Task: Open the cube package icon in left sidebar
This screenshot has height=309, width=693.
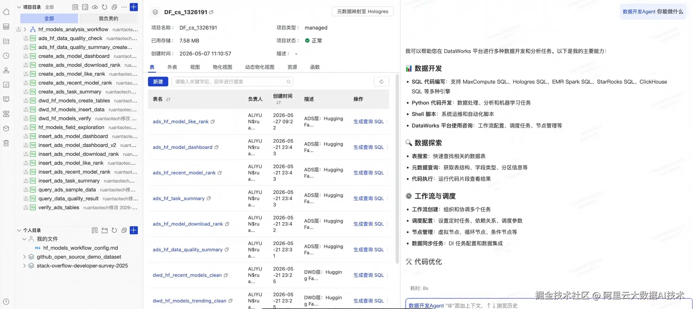Action: pyautogui.click(x=6, y=128)
